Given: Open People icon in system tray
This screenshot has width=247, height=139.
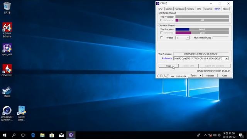Looking at the screenshot, I should tap(199, 135).
